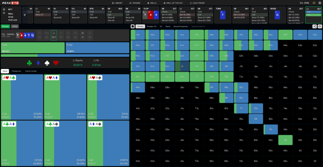
Task: Click the gray T card in FLOP panel
Action: tap(145, 15)
